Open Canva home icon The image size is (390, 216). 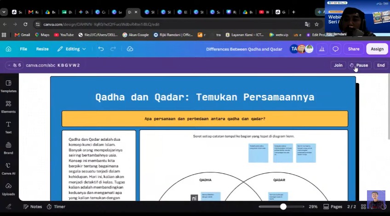(8, 49)
